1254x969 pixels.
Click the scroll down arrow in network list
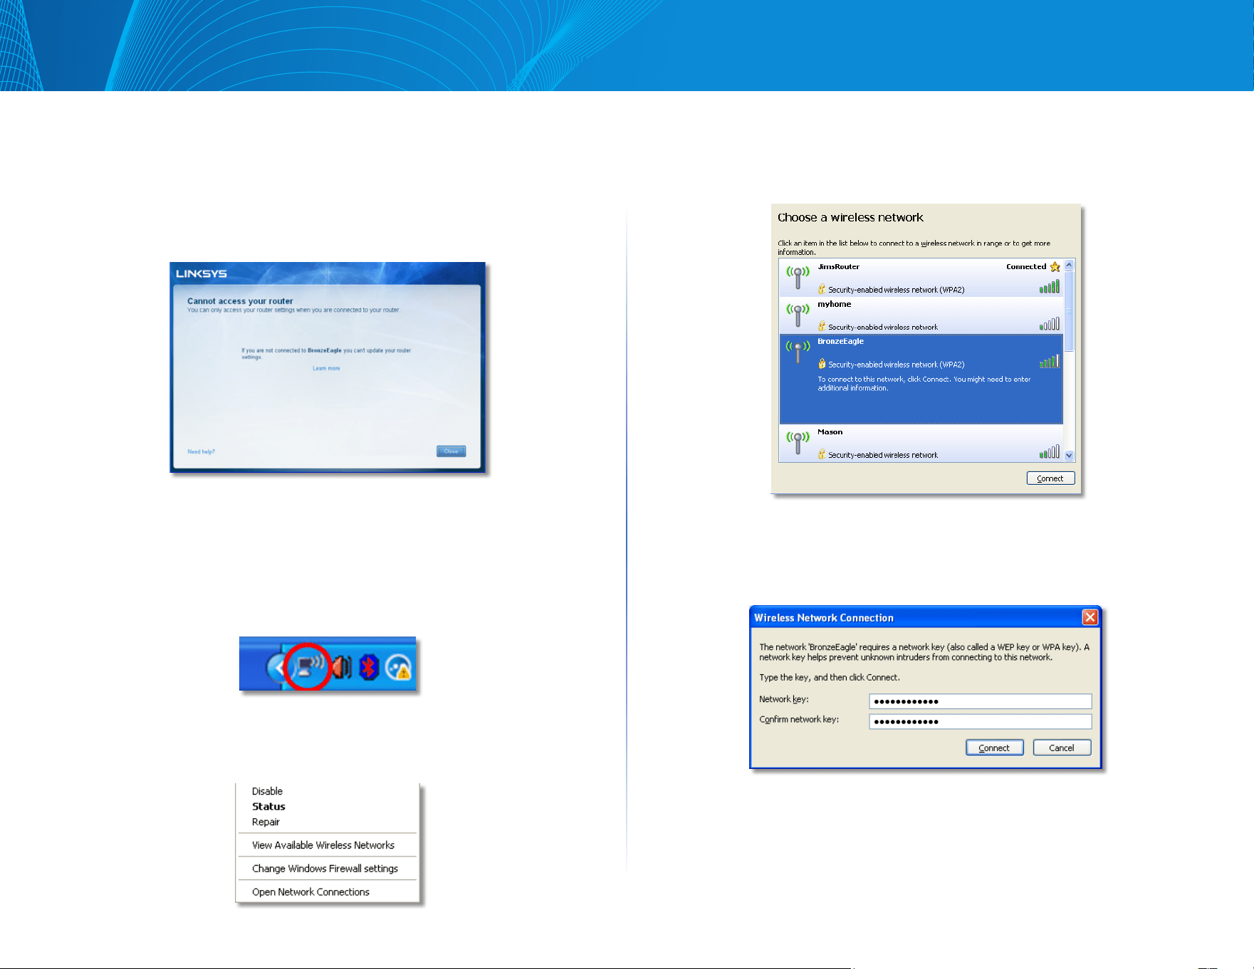[1069, 456]
